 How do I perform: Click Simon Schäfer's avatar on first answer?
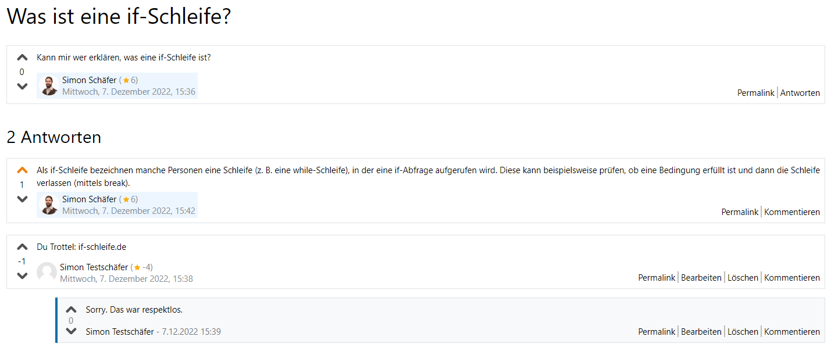tap(49, 205)
